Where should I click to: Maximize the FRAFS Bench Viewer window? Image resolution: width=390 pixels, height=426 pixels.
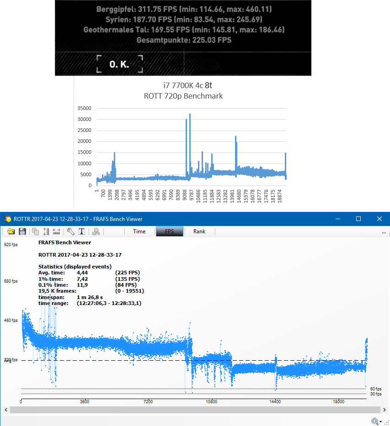(358, 219)
